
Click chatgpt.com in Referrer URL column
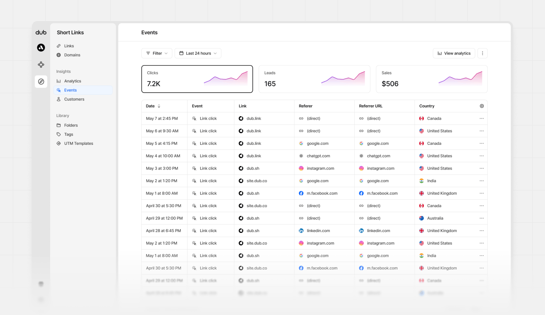coord(378,156)
